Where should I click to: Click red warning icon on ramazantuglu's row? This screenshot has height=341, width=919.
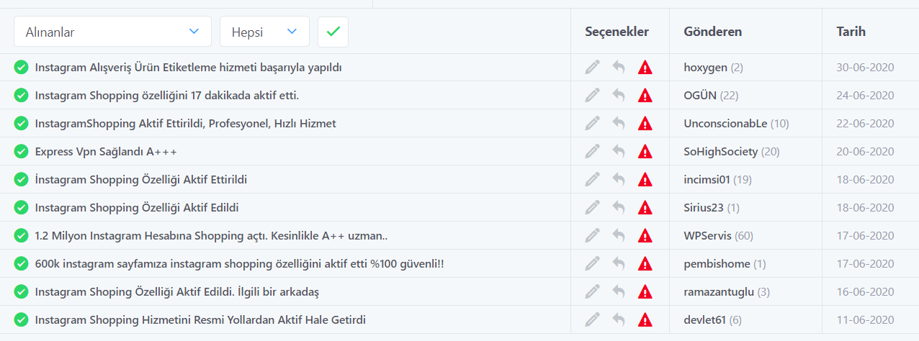point(645,292)
